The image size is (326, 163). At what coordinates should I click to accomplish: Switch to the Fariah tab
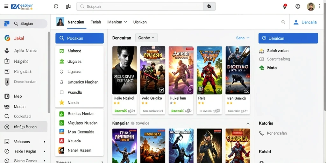(x=96, y=22)
